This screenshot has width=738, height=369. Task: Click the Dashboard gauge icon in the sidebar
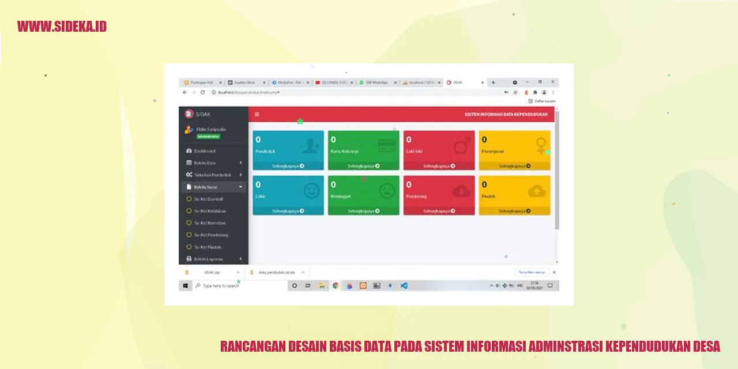[189, 151]
